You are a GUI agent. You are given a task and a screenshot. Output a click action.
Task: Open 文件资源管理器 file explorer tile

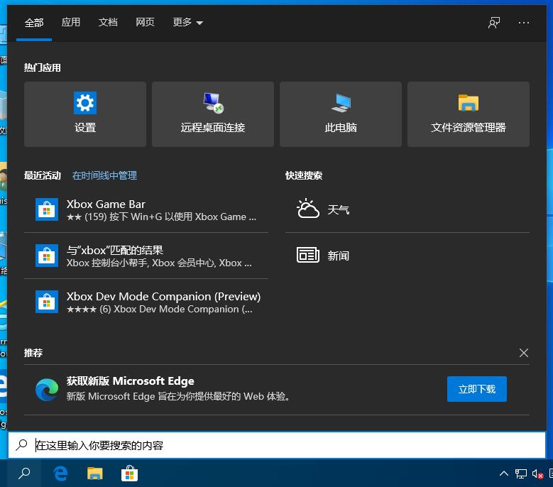tap(469, 114)
